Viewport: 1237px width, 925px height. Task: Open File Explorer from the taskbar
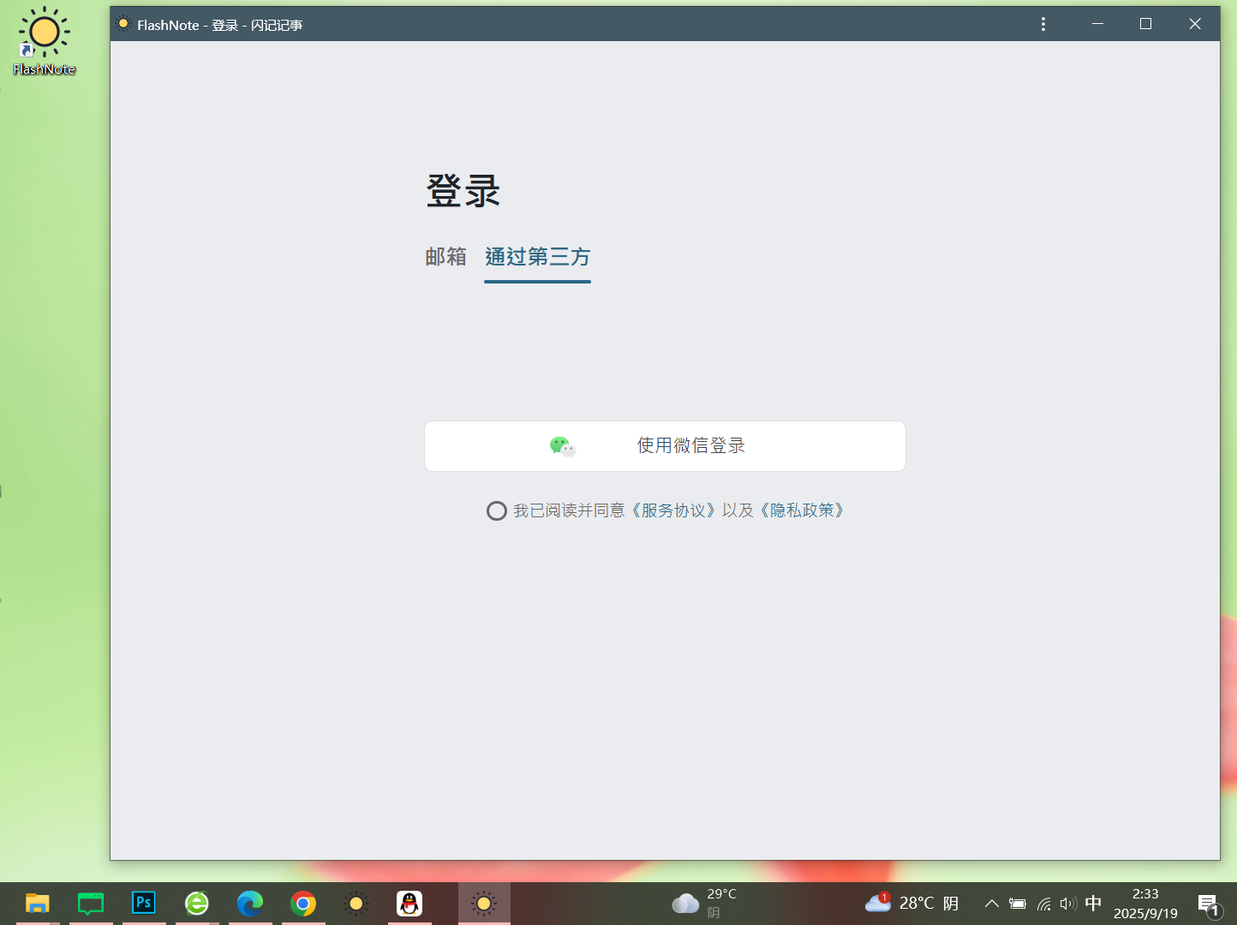click(x=37, y=904)
